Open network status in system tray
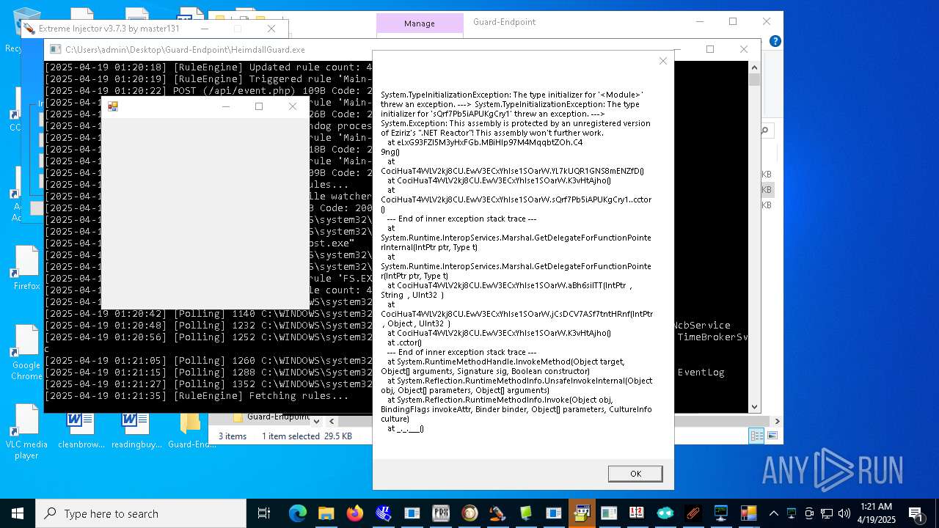The height and width of the screenshot is (528, 939). coord(827,513)
